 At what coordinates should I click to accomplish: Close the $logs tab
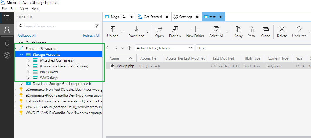(131, 17)
